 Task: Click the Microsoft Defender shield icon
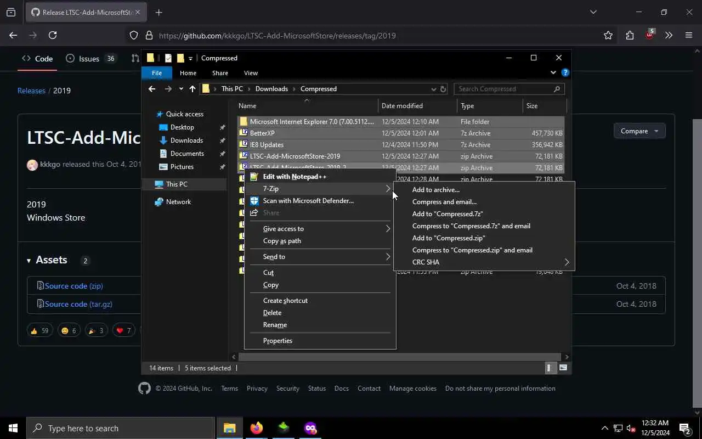click(x=254, y=201)
